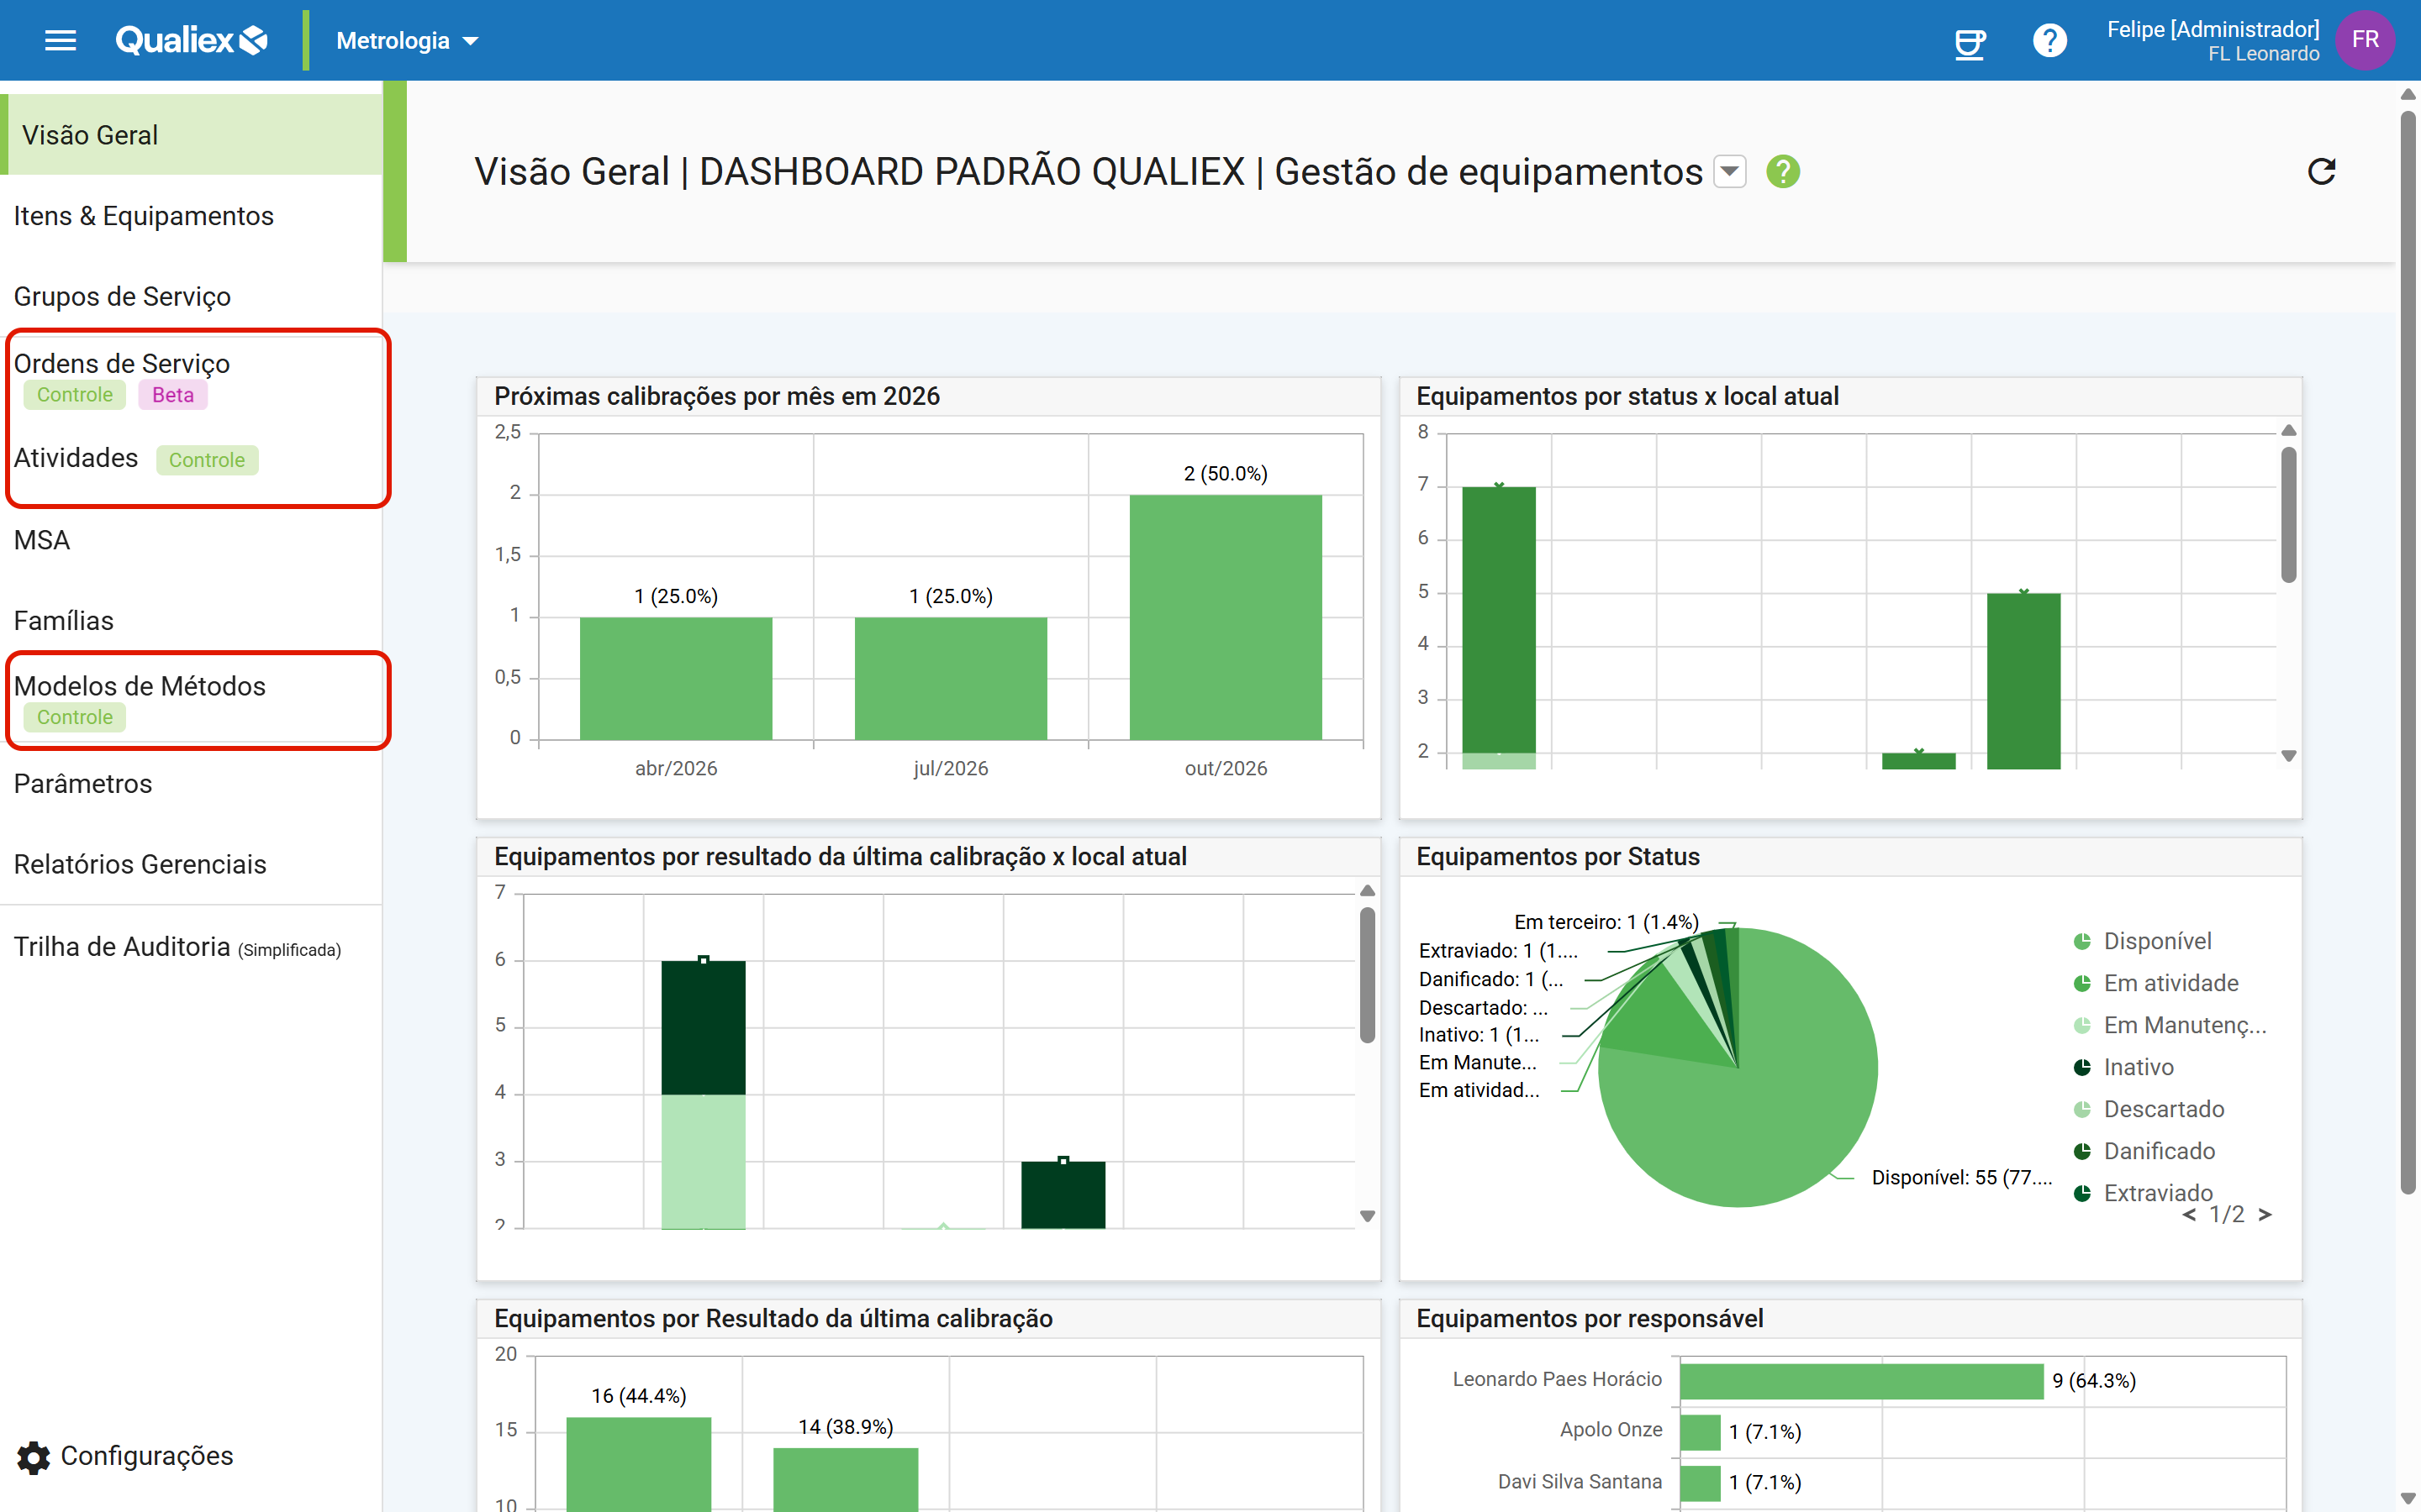Go to previous legend page arrow

2190,1215
